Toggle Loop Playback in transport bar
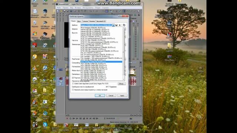Image resolution: width=237 pixels, height=133 pixels. pyautogui.click(x=70, y=119)
